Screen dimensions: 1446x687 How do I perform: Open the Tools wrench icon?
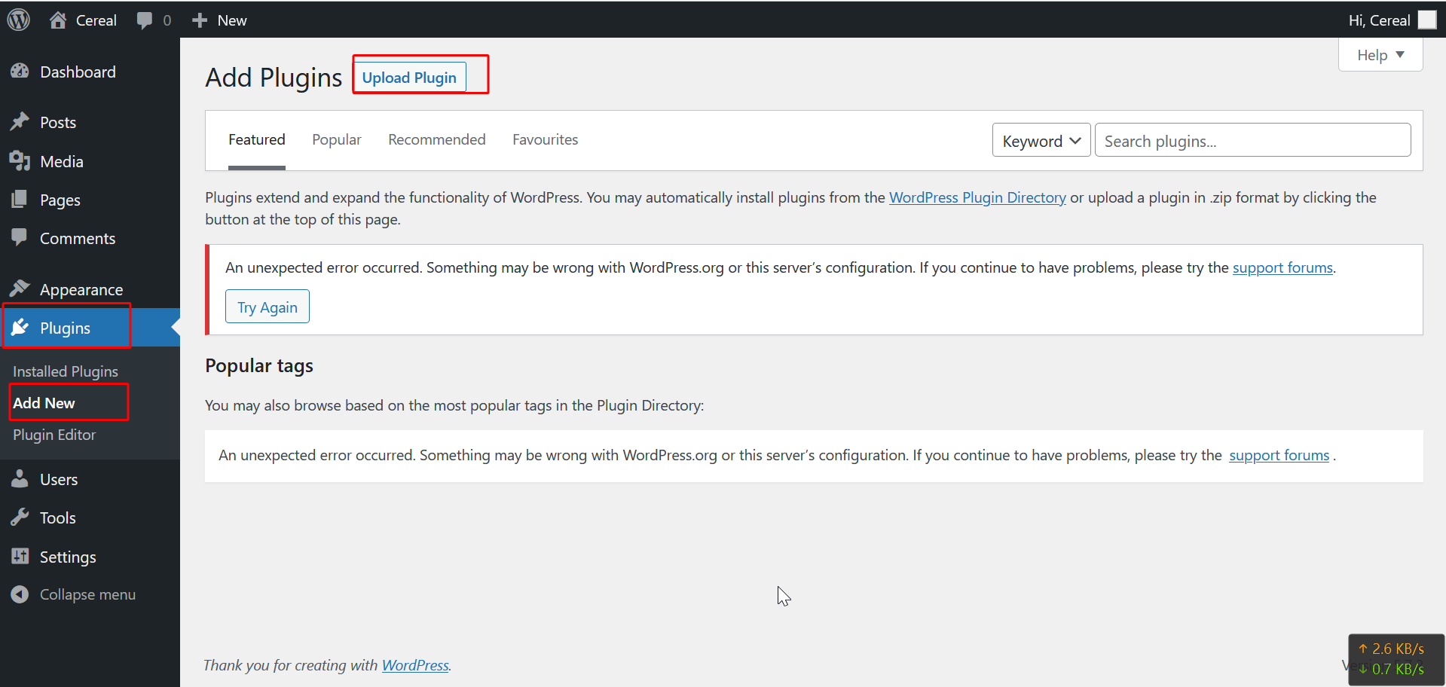[20, 518]
